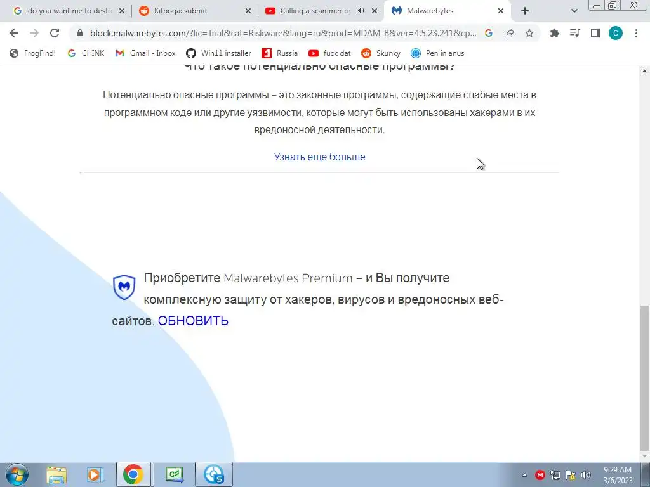This screenshot has width=650, height=487.
Task: Open the CHINK bookmark
Action: (86, 53)
